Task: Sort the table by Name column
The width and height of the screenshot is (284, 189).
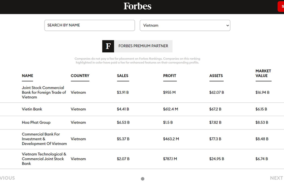Action: [x=28, y=76]
